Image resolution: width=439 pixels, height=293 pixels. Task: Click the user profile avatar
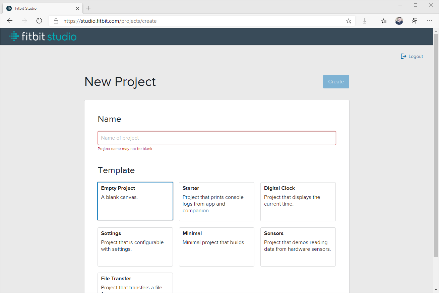coord(399,21)
